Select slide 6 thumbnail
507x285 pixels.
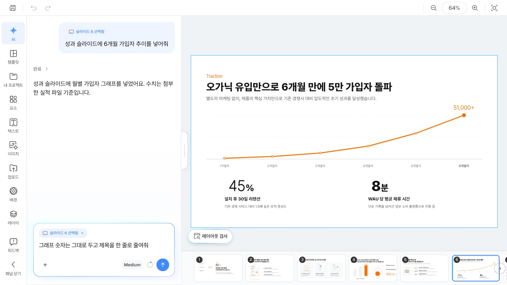pyautogui.click(x=476, y=268)
